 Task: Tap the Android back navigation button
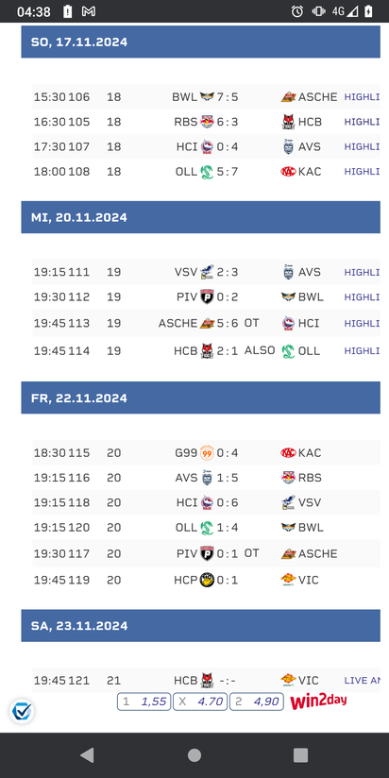(87, 755)
